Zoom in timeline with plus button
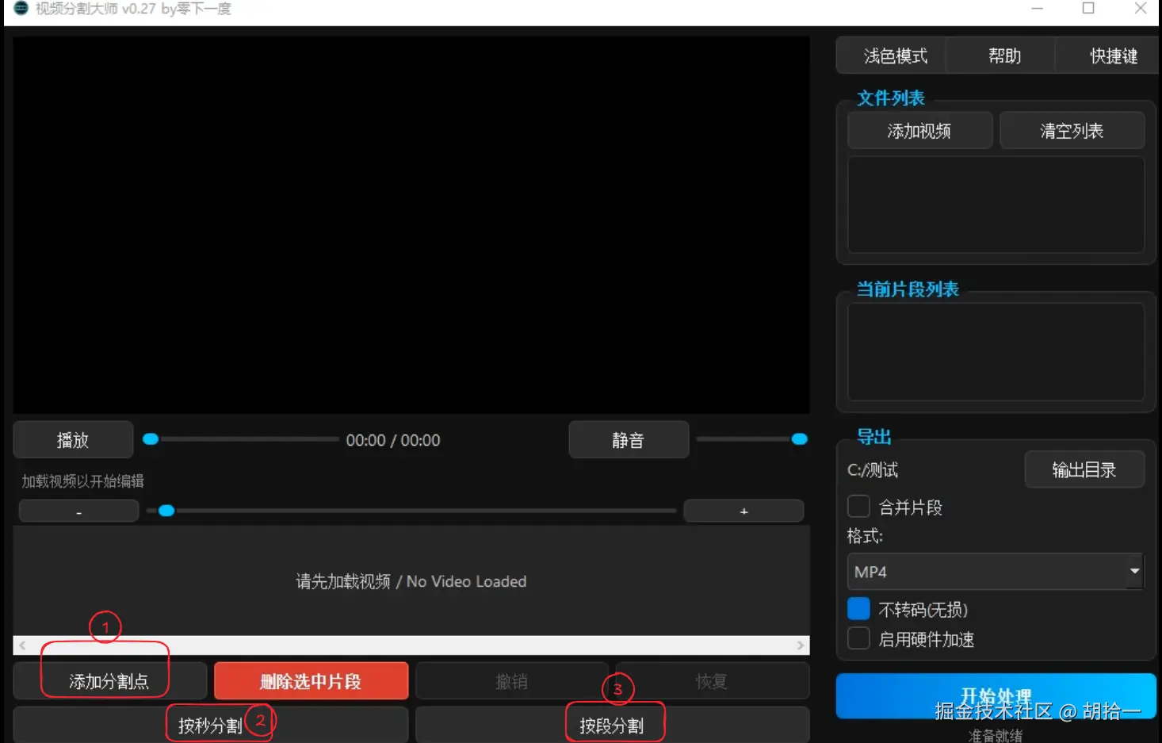The width and height of the screenshot is (1162, 743). (743, 511)
